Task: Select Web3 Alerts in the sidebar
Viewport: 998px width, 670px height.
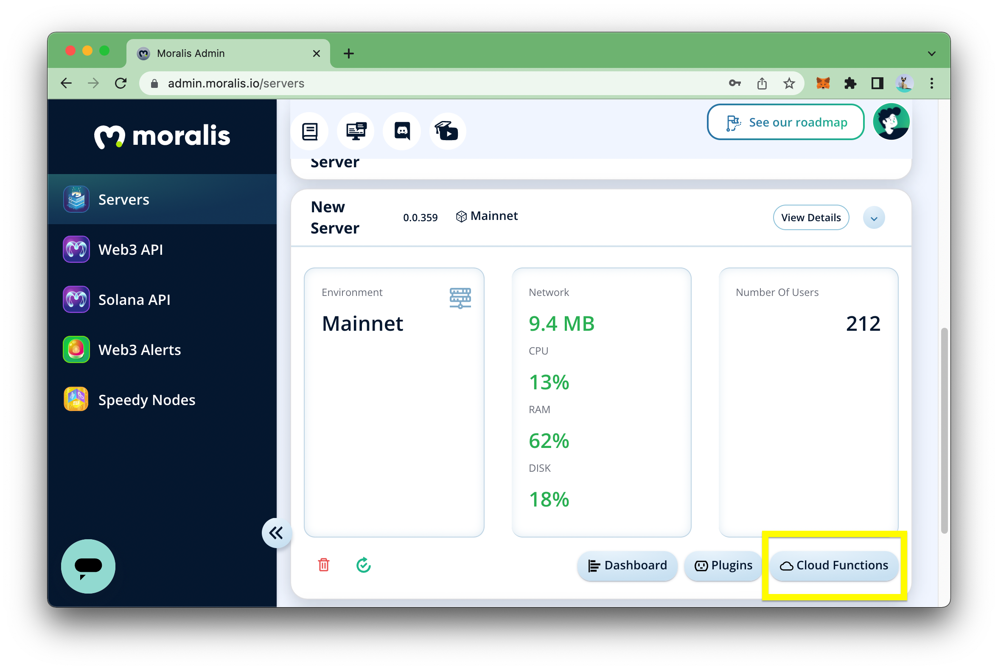Action: point(162,349)
